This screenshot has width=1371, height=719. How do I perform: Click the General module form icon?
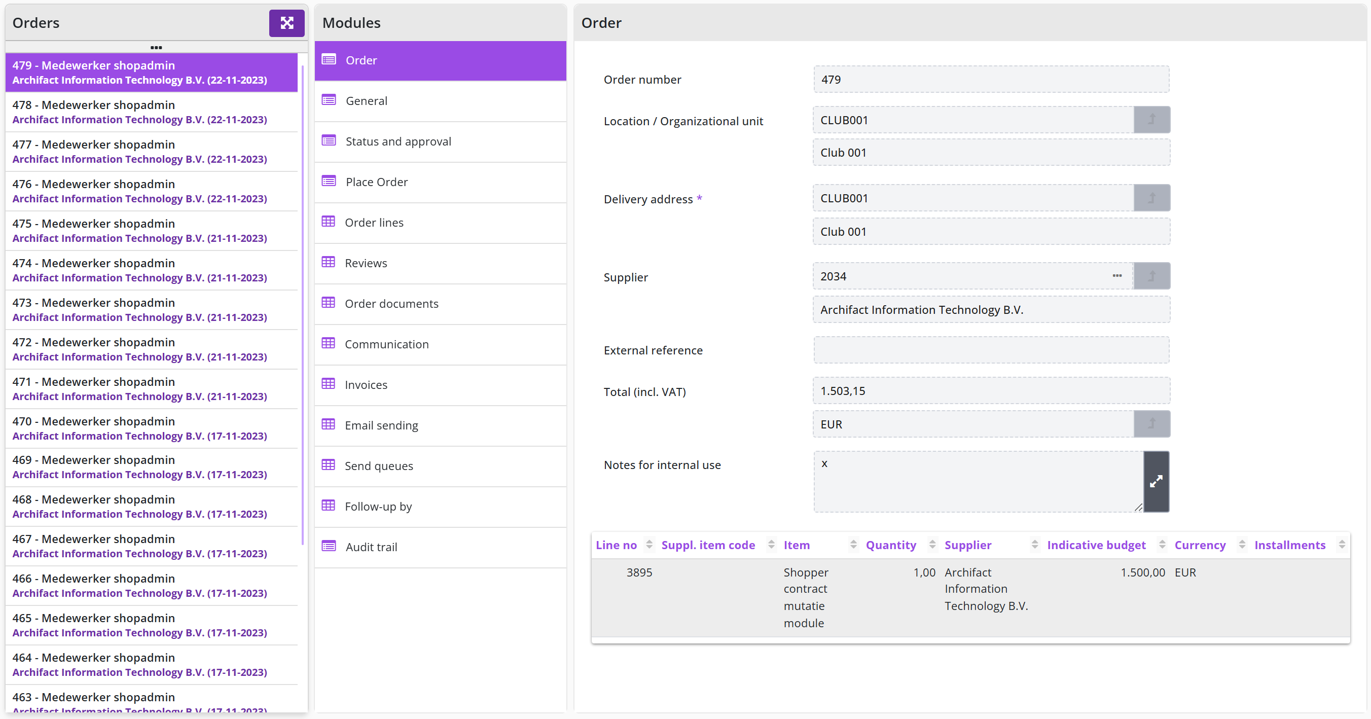tap(329, 100)
